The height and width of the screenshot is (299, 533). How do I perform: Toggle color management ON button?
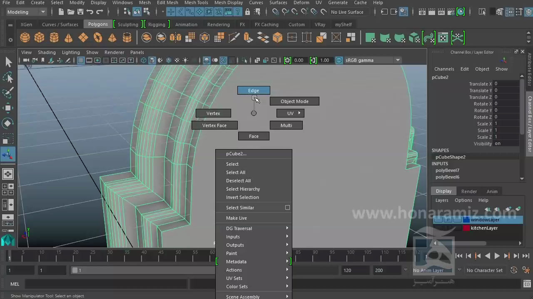(339, 60)
